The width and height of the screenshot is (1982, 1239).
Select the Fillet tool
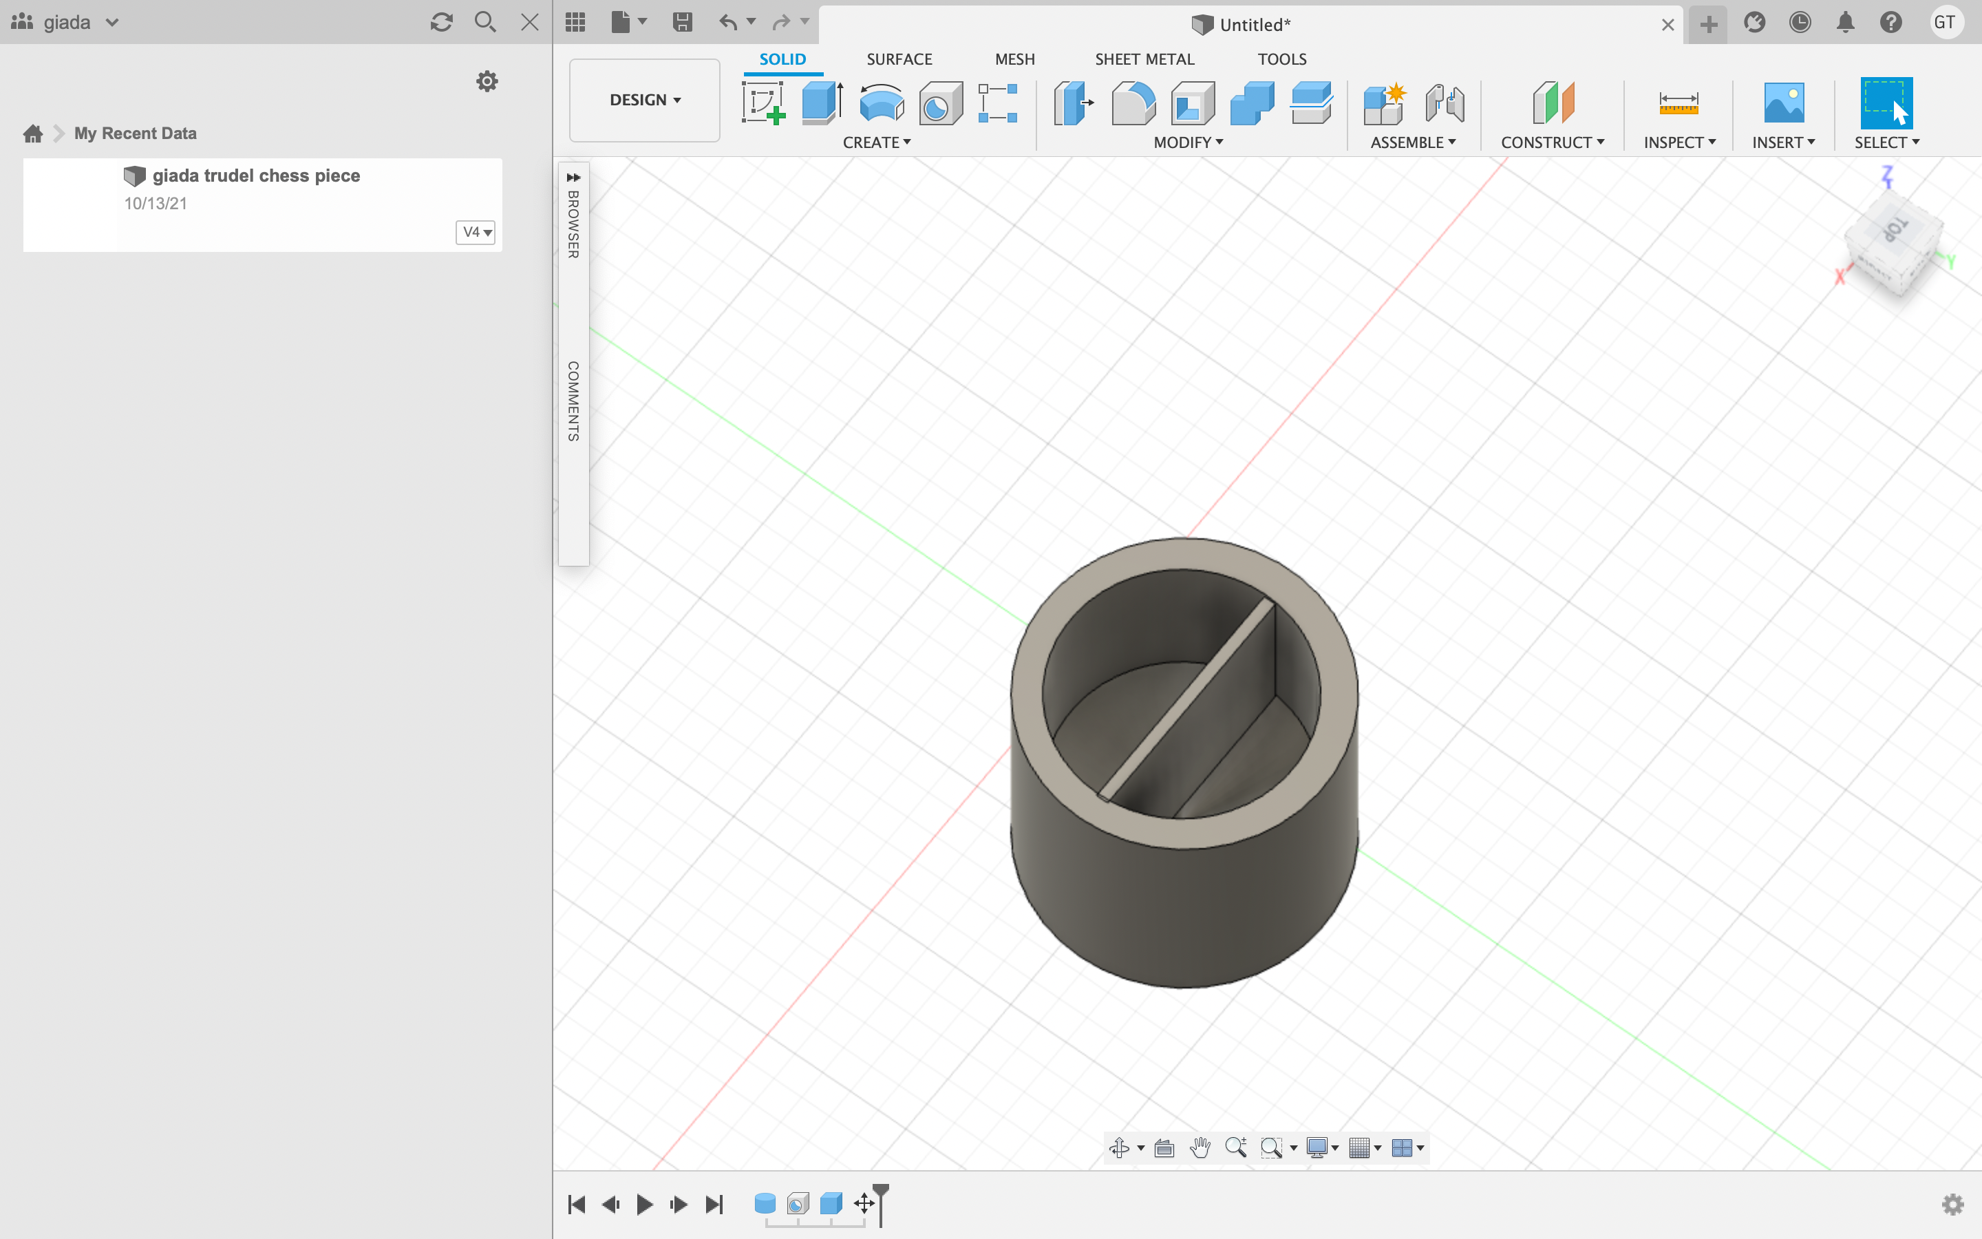[1133, 103]
